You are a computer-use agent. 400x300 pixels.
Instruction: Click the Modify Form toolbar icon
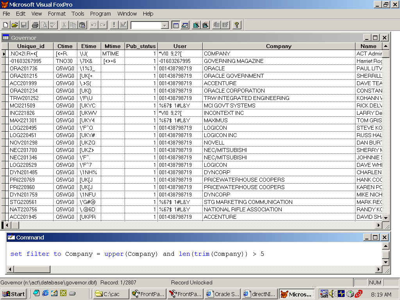point(123,25)
